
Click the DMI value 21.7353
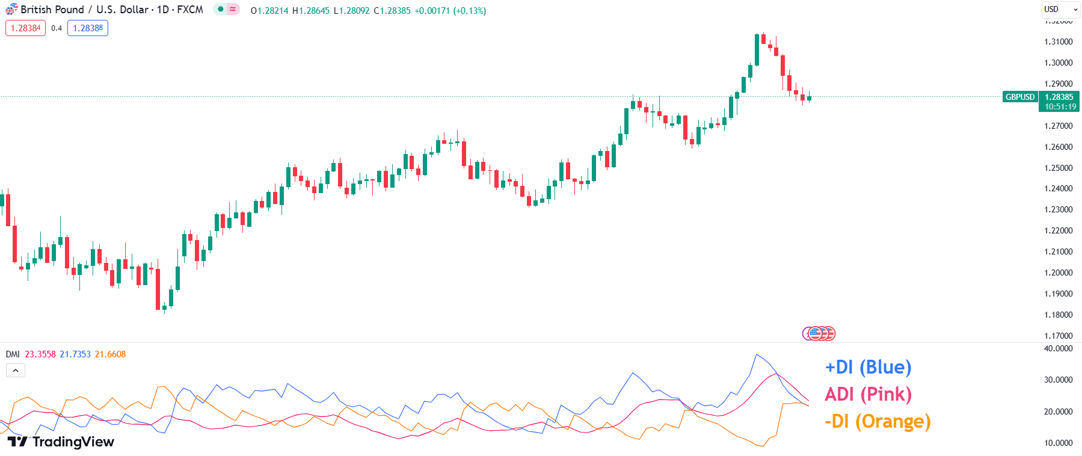75,354
